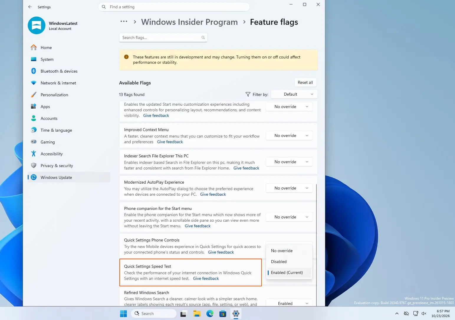Select Enabled (Current) option
This screenshot has height=320, width=455.
tap(289, 272)
